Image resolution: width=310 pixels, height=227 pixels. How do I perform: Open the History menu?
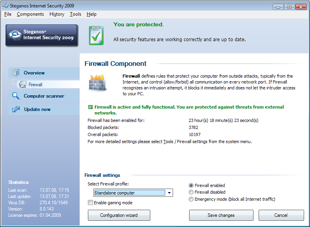(57, 14)
